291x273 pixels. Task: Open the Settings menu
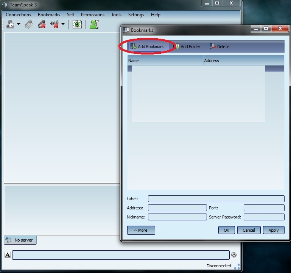point(136,15)
